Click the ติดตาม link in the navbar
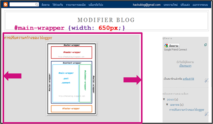Screen dimensions: 213x124 pos(46,5)
